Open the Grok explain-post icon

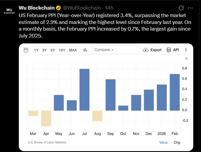coord(181,8)
